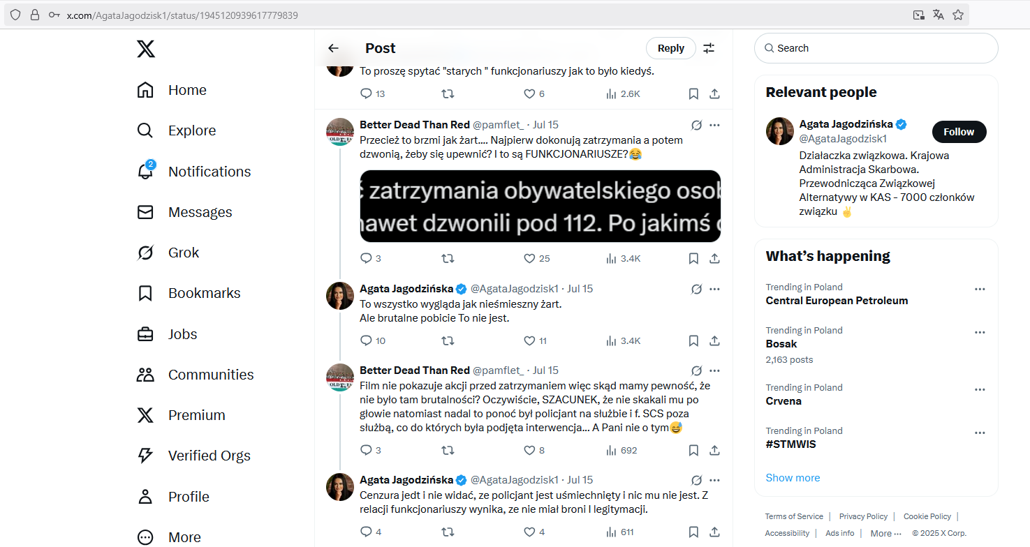Viewport: 1030px width, 547px height.
Task: View 611 views analytics
Action: pos(620,532)
